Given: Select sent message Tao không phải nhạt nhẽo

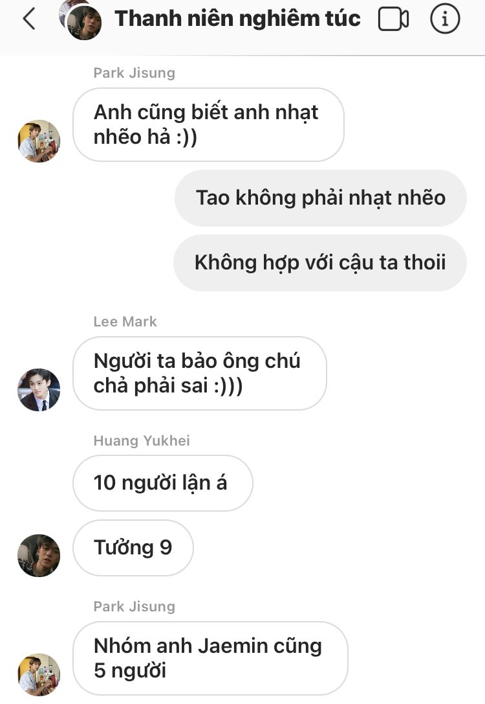Looking at the screenshot, I should click(321, 198).
